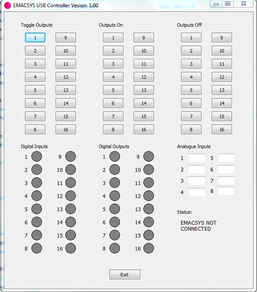This screenshot has width=257, height=292.
Task: Turn on output 3 in Outputs On
Action: (x=113, y=64)
